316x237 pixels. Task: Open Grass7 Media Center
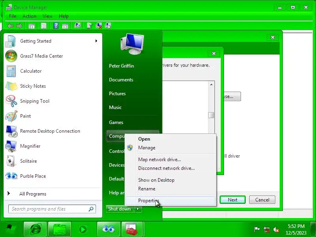[53, 56]
